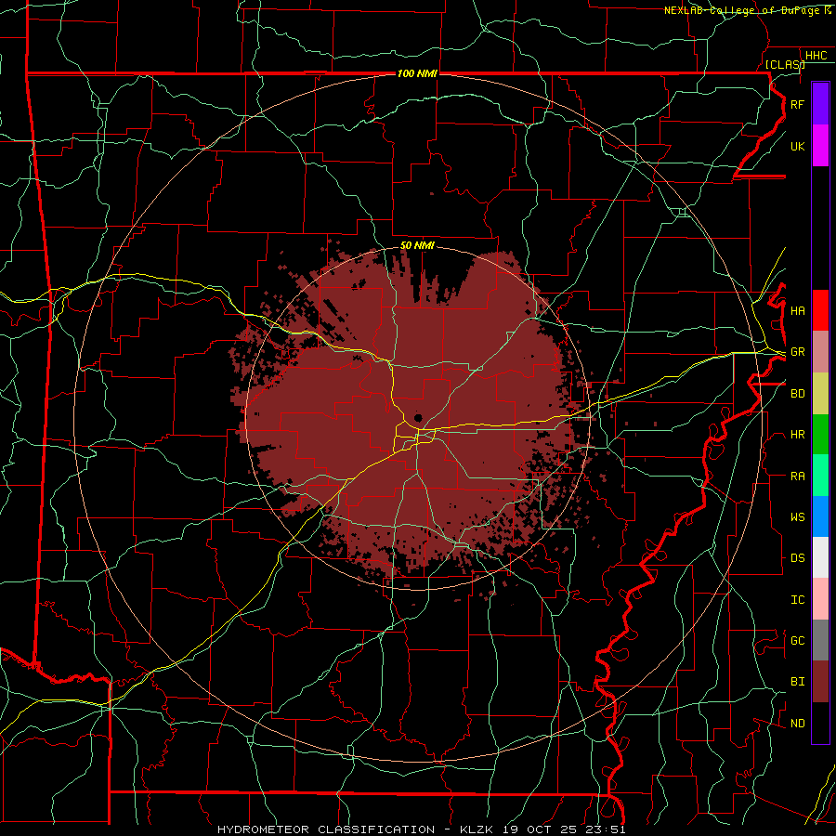Click the 100 NMI range ring label
Image resolution: width=836 pixels, height=836 pixels.
pyautogui.click(x=417, y=73)
